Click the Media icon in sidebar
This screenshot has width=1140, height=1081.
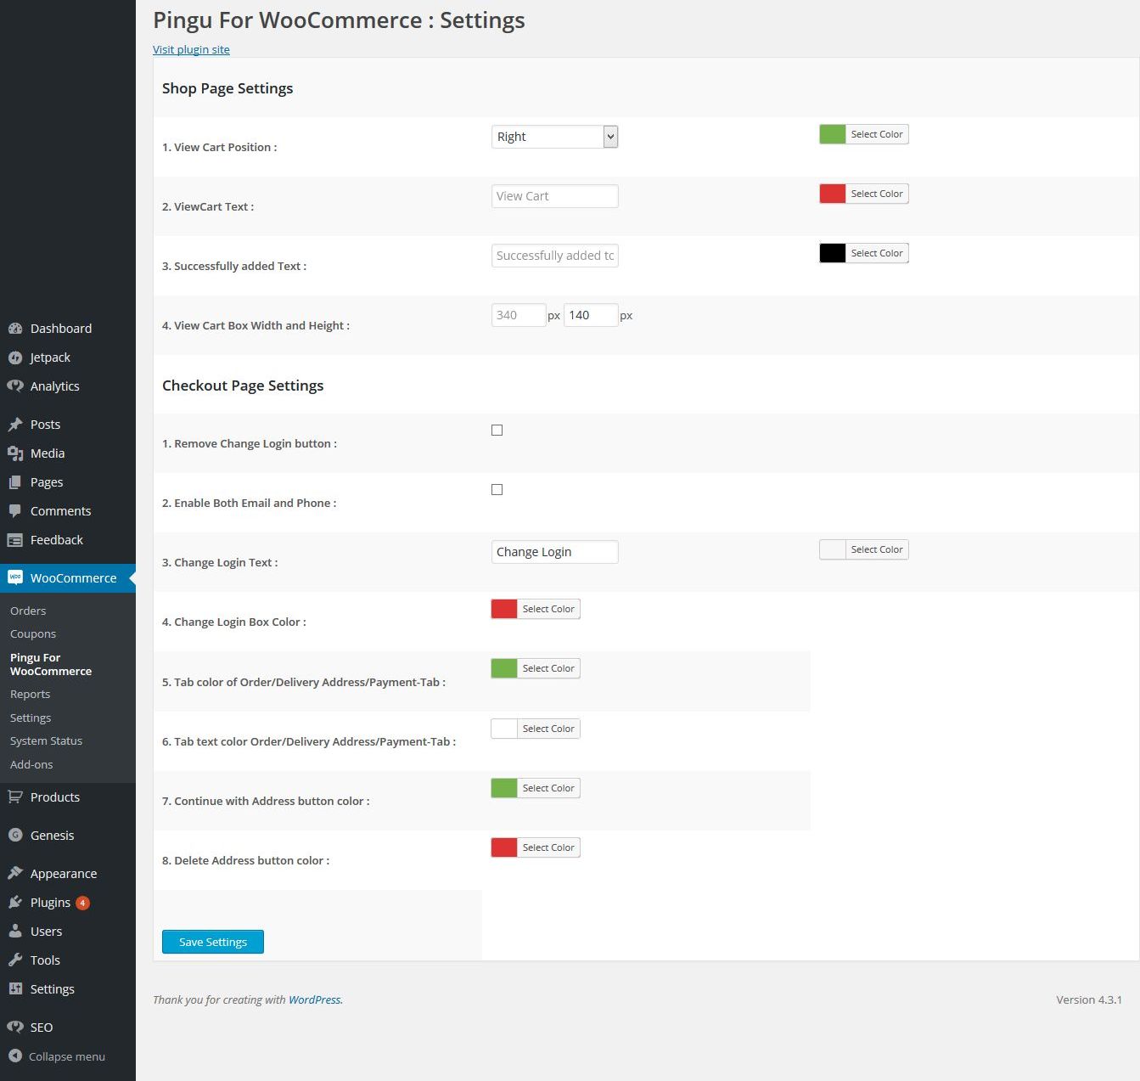click(15, 453)
